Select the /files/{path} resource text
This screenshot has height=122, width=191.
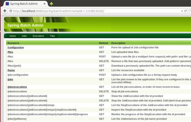coord(14,66)
